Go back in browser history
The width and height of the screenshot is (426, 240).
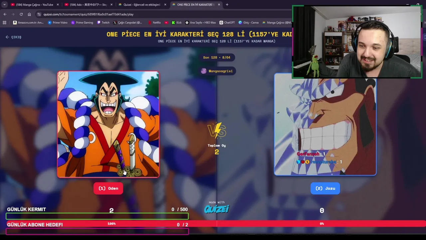click(x=5, y=14)
